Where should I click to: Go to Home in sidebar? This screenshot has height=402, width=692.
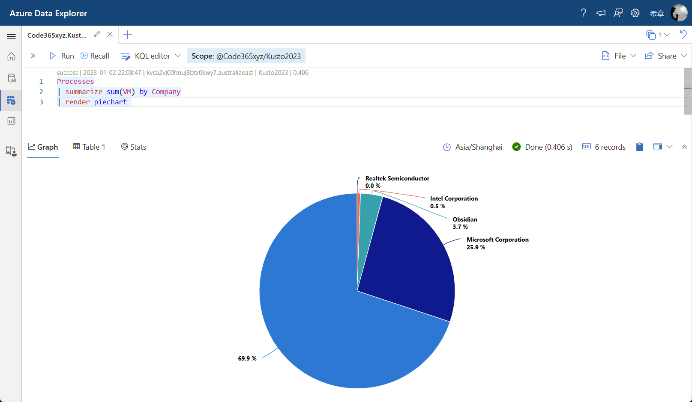point(11,56)
